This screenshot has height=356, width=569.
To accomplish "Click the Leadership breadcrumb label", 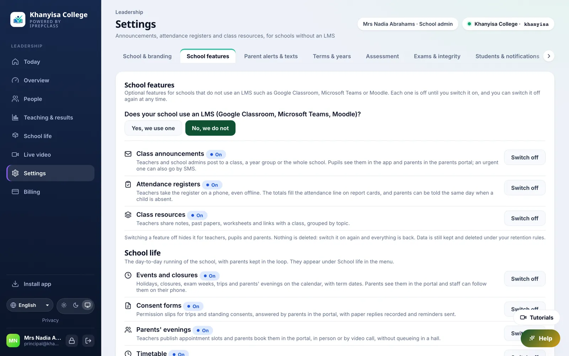I will point(129,12).
